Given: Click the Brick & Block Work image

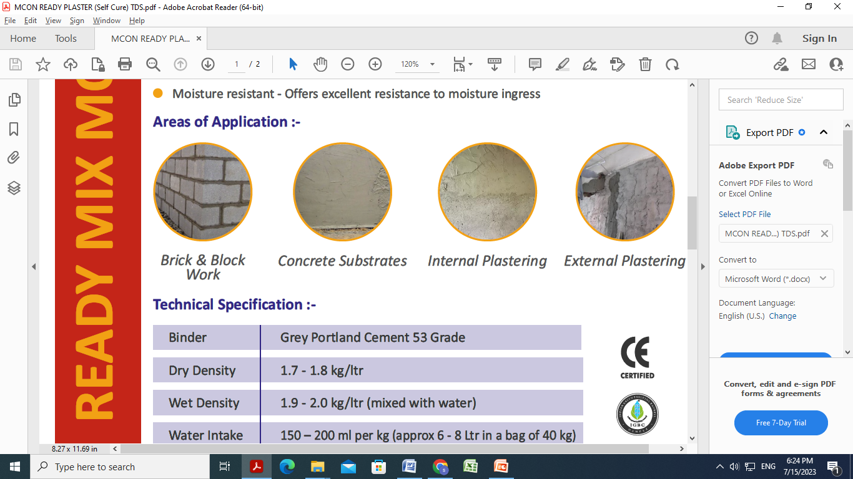Looking at the screenshot, I should [x=203, y=191].
